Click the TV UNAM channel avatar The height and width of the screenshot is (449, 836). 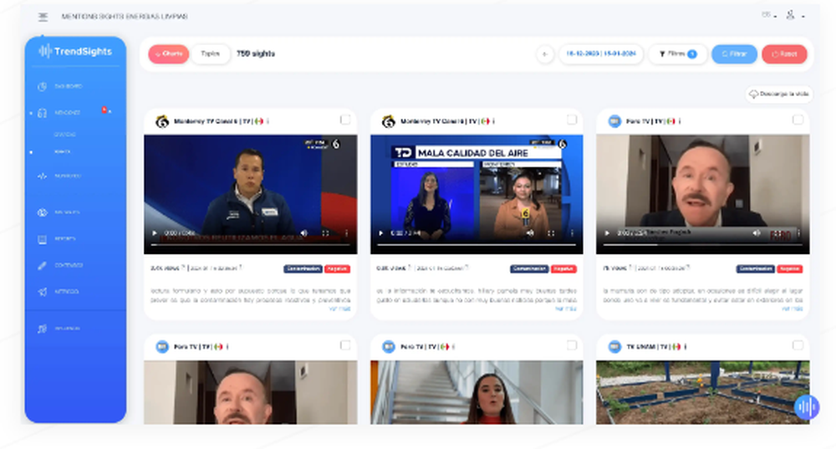pyautogui.click(x=614, y=347)
